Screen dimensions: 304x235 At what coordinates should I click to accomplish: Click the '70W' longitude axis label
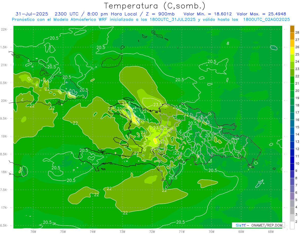(212, 232)
